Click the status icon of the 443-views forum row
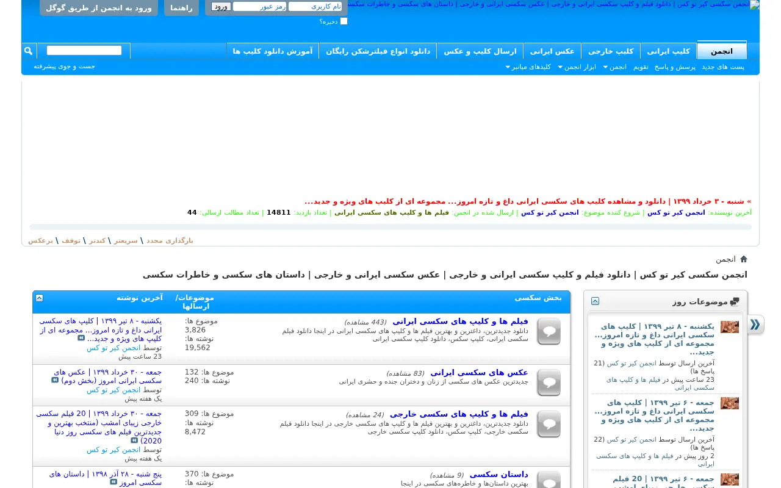781x488 pixels. 549,331
